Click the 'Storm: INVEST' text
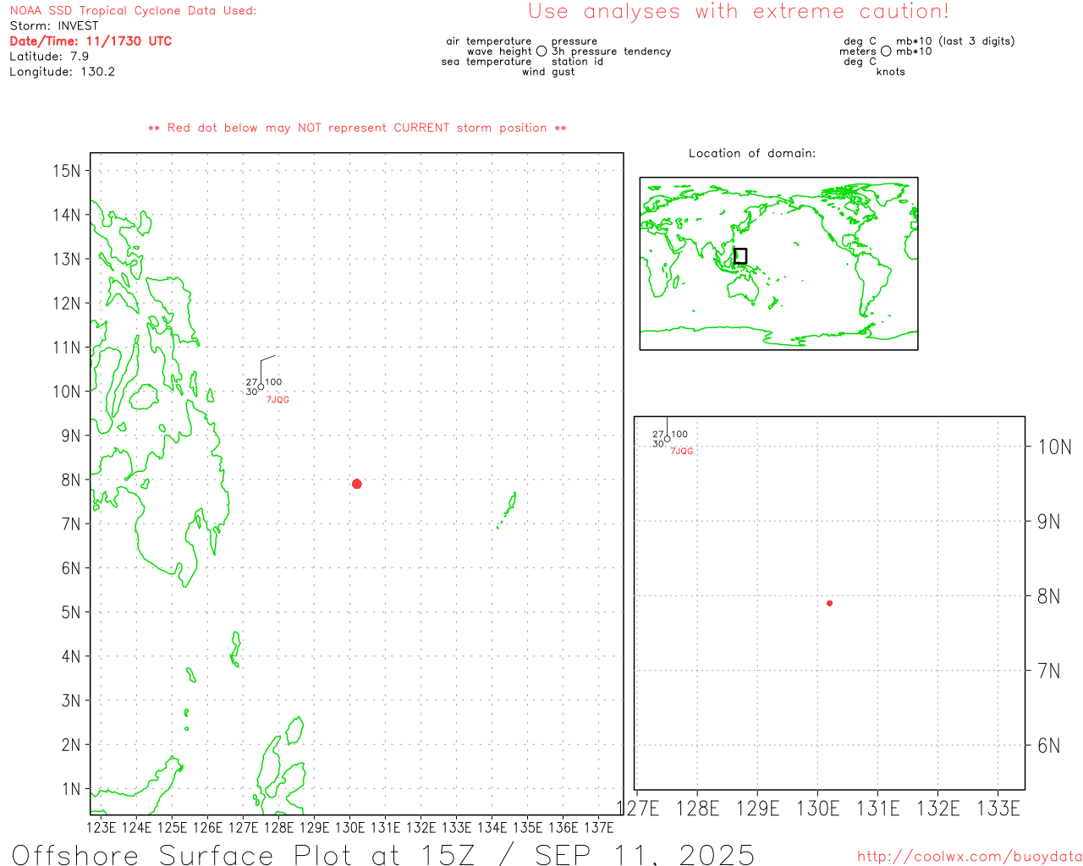The height and width of the screenshot is (866, 1083). (x=54, y=26)
